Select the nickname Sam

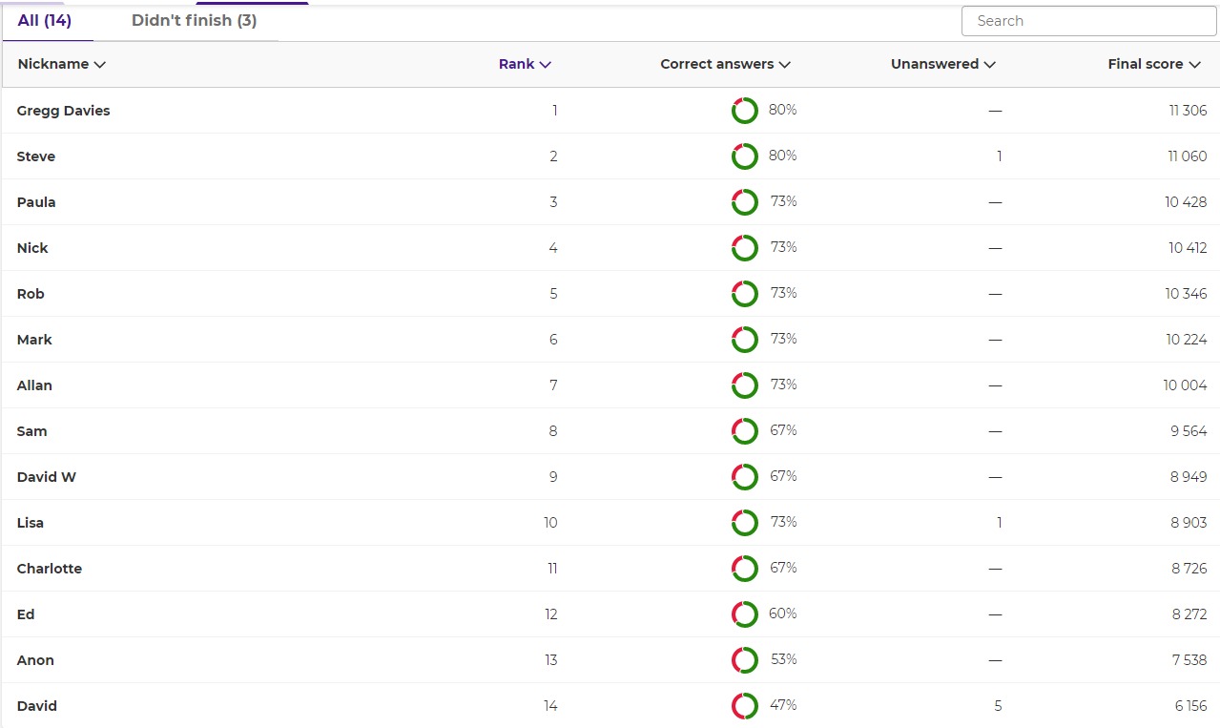click(31, 431)
